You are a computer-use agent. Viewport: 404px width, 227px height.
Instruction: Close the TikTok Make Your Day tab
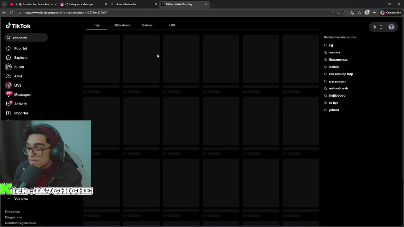tap(206, 4)
